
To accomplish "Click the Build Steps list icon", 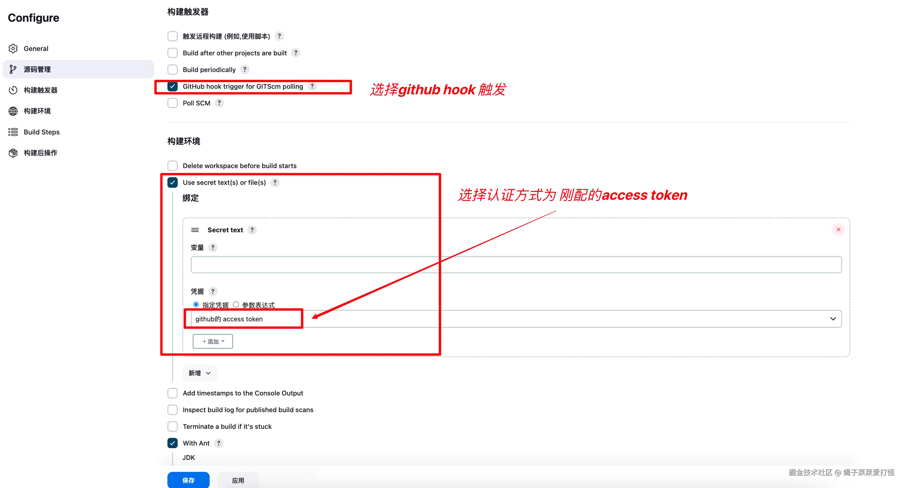I will [x=13, y=132].
